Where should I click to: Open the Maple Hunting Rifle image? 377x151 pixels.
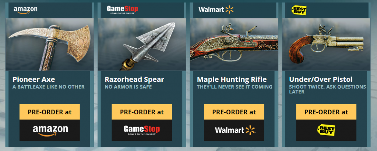coord(234,44)
